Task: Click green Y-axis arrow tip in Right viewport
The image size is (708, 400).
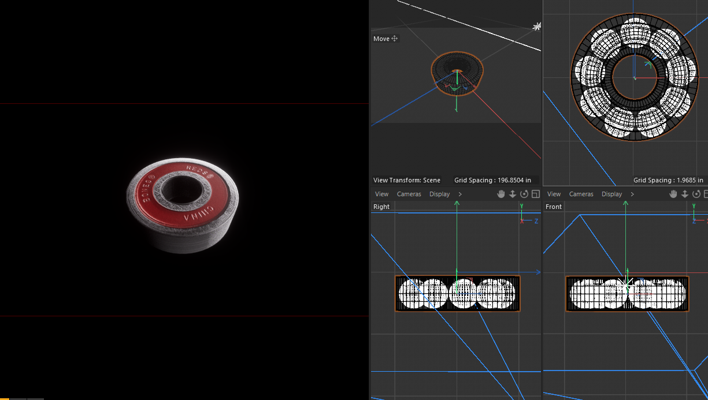Action: pos(457,203)
